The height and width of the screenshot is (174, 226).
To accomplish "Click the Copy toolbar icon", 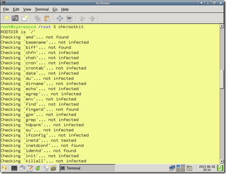I will point(37,18).
